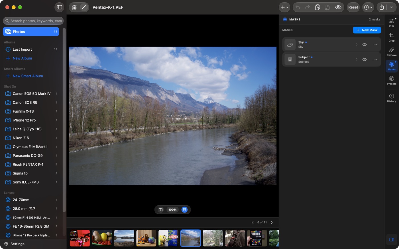Toggle the left sidebar panel icon
This screenshot has height=249, width=399.
(59, 7)
